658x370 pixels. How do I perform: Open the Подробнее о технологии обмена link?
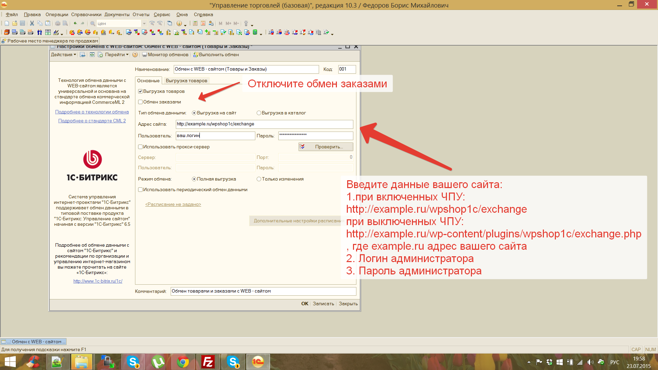tap(92, 112)
